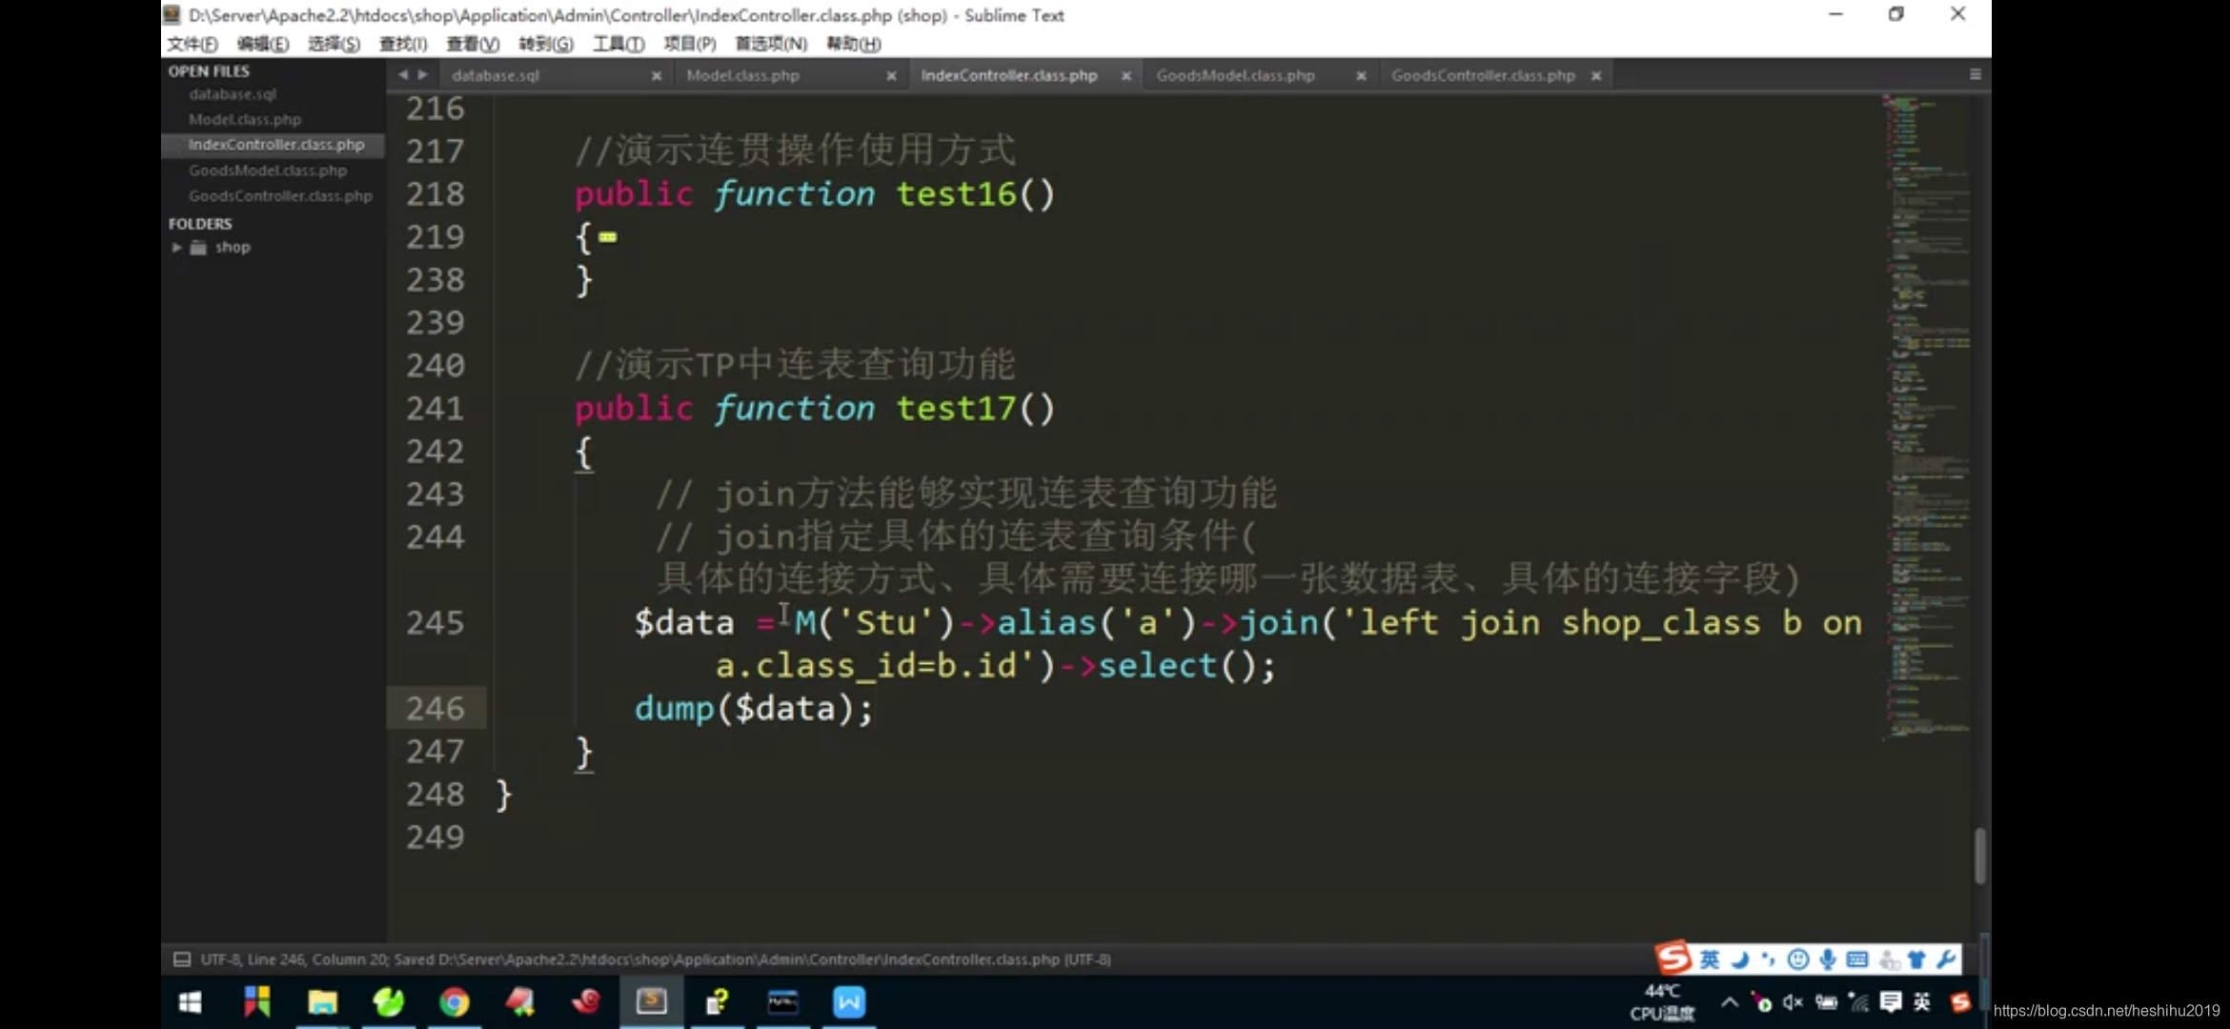Unfold the collapsed test16 code block
This screenshot has width=2230, height=1029.
608,237
